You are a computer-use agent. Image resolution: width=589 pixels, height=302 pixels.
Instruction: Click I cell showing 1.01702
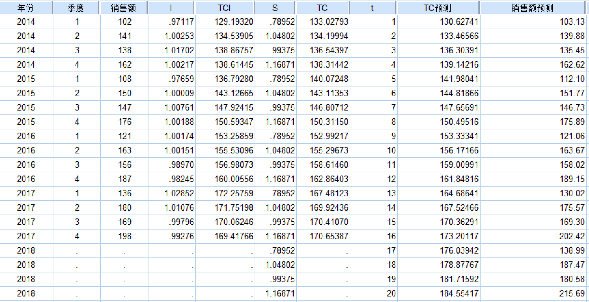(172, 50)
